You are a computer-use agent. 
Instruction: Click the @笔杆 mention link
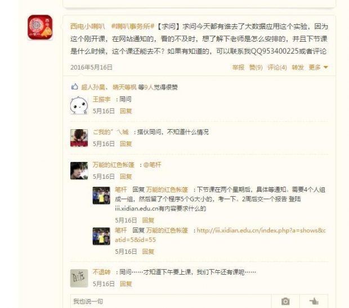tap(152, 165)
